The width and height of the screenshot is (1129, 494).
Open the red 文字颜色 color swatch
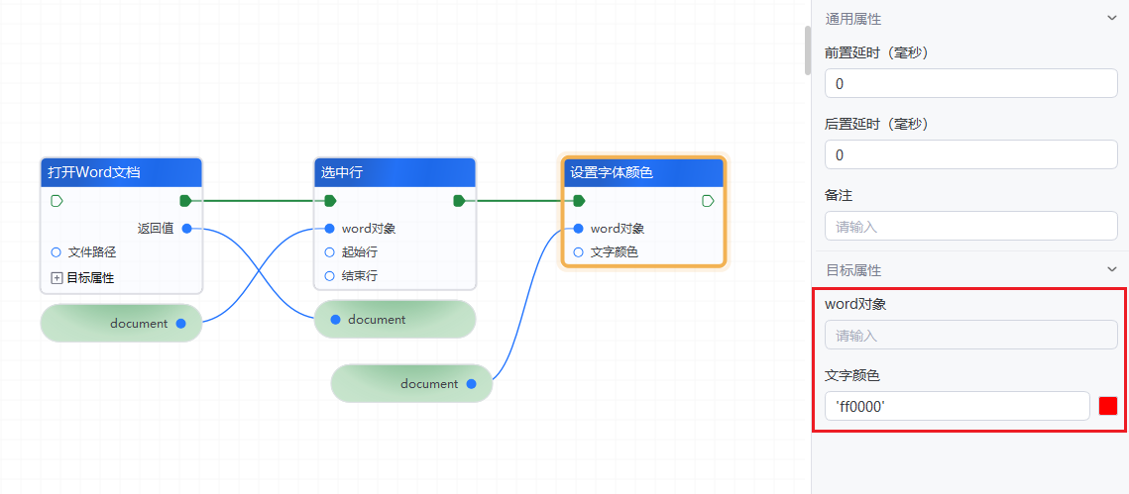(x=1108, y=406)
